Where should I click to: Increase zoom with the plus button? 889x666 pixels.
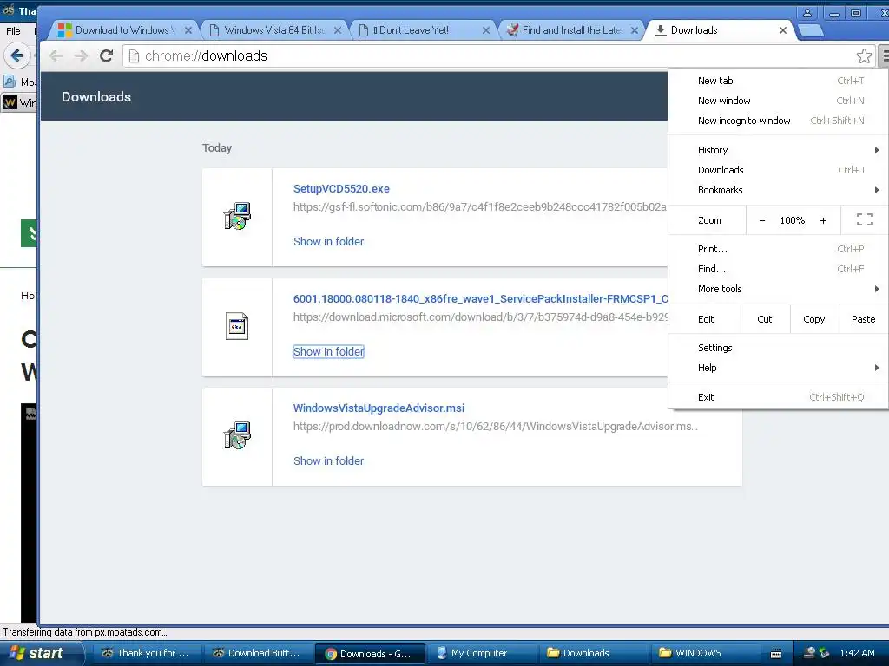[823, 220]
